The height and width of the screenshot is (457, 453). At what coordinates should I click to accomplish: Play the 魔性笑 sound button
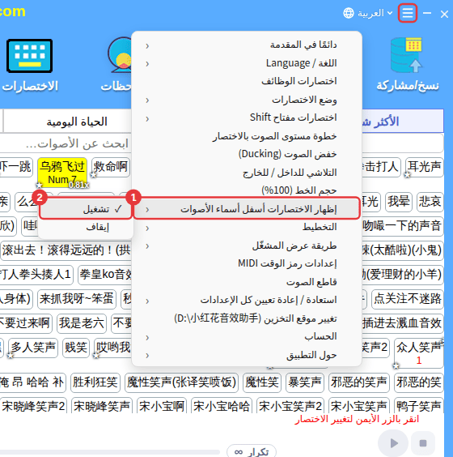click(262, 382)
